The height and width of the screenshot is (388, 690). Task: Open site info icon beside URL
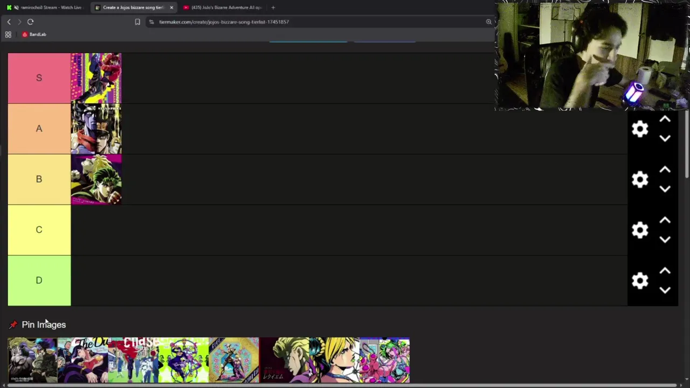[151, 22]
